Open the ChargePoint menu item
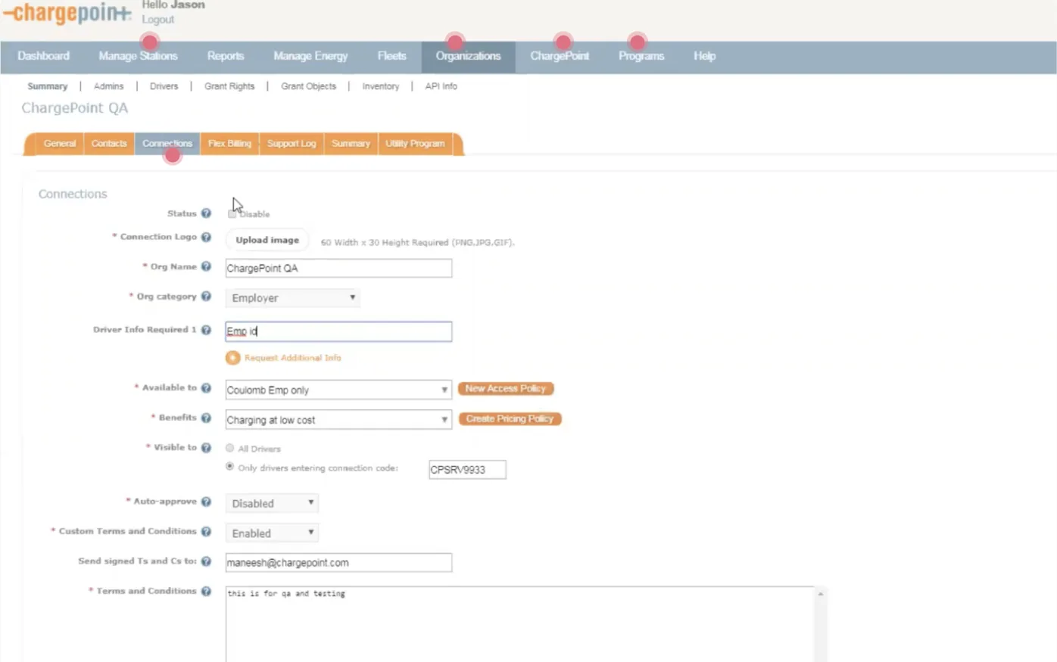The height and width of the screenshot is (662, 1057). pos(560,56)
